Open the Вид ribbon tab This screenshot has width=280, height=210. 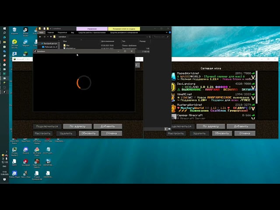tap(73, 32)
